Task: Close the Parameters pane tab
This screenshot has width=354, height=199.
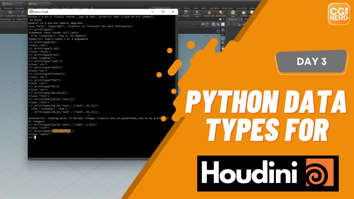Action: click(241, 19)
